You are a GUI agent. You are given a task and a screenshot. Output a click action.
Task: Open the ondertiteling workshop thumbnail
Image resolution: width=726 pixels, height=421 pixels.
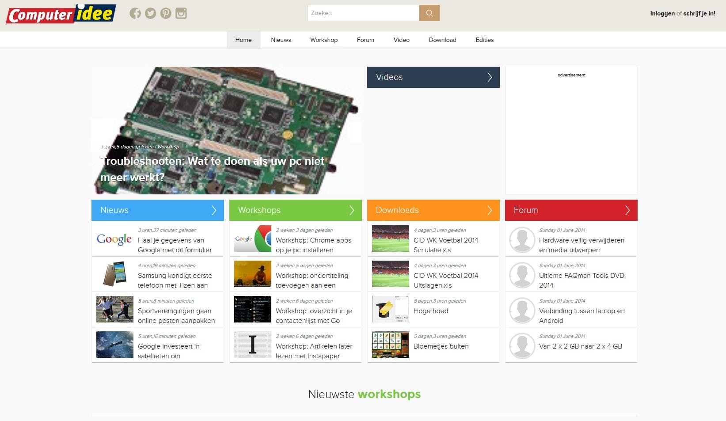(253, 274)
